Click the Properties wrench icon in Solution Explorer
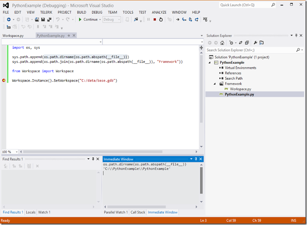The width and height of the screenshot is (307, 225). click(255, 43)
